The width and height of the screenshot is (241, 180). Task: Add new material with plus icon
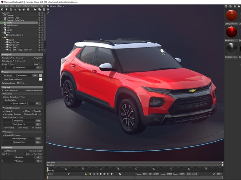coord(226,6)
